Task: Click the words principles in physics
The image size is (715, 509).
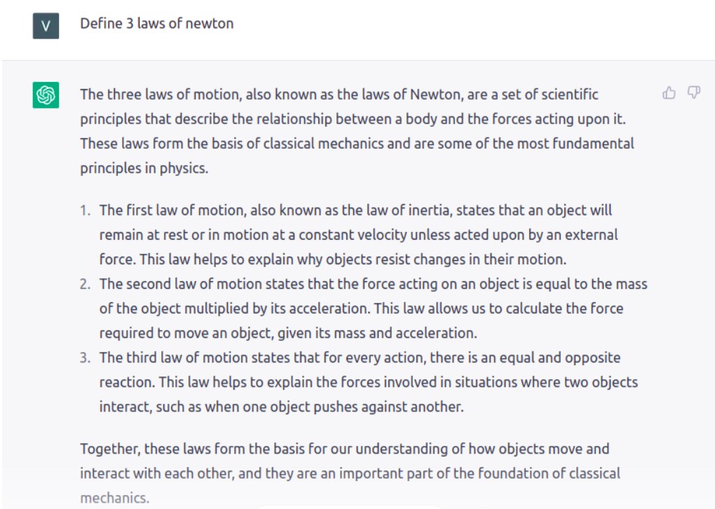Action: (144, 168)
